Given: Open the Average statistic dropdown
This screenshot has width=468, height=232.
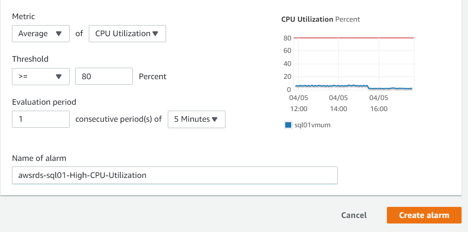Looking at the screenshot, I should (x=41, y=34).
